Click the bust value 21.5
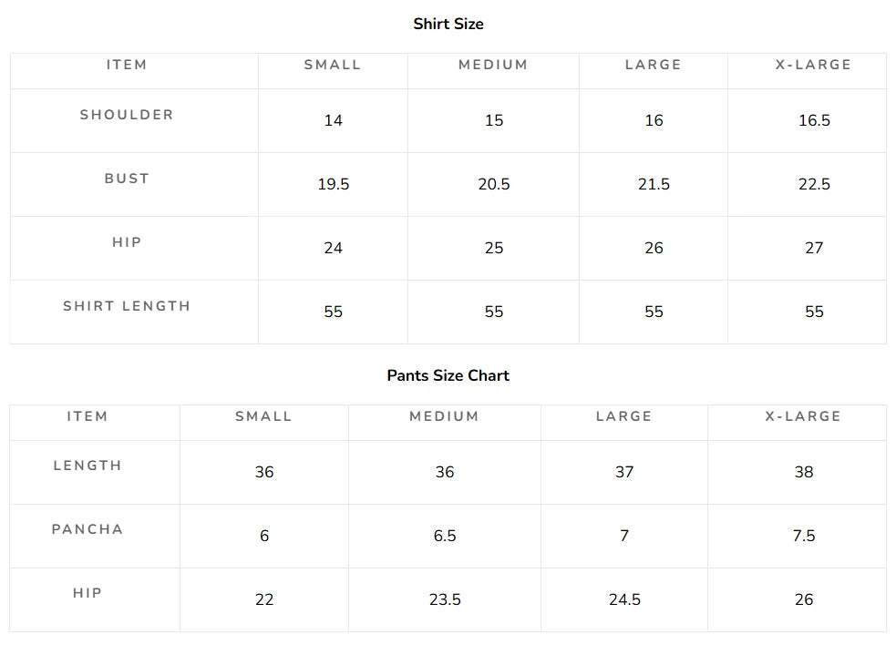The image size is (896, 645). click(654, 185)
